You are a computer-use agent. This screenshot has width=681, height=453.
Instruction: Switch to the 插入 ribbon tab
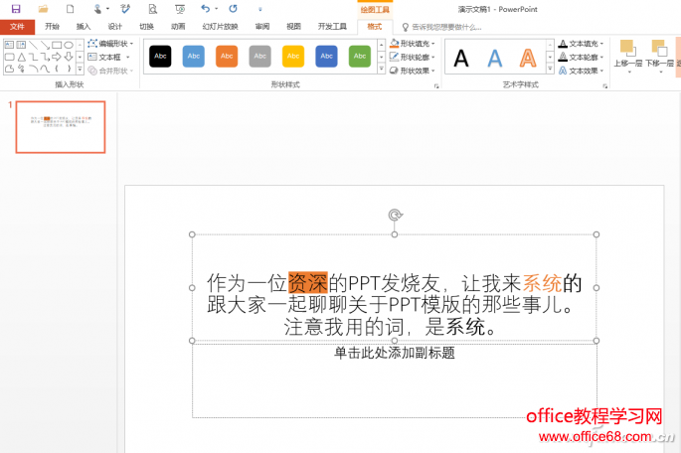click(x=83, y=27)
